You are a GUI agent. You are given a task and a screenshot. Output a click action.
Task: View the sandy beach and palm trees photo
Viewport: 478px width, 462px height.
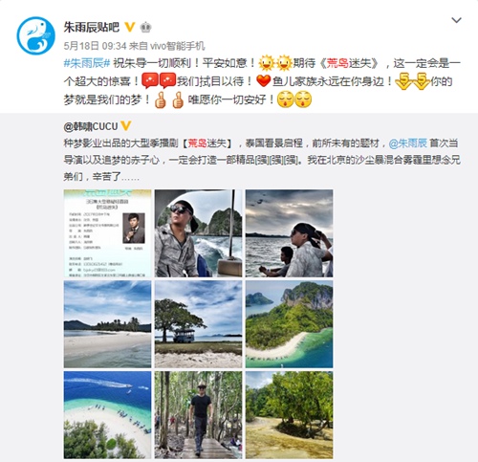pyautogui.click(x=107, y=324)
